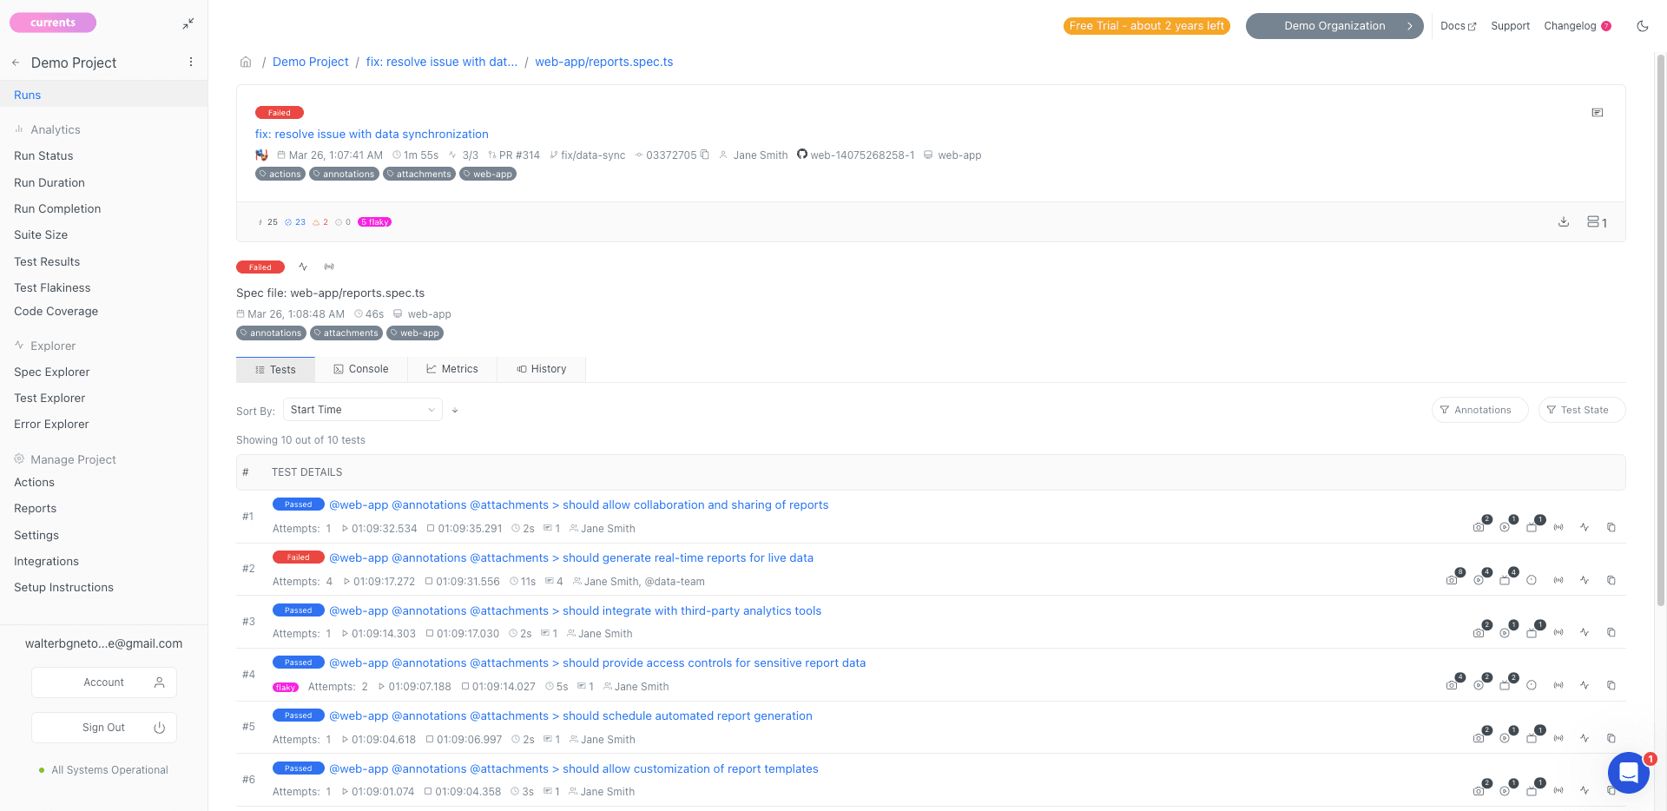
Task: Open the Test State filter
Action: (x=1582, y=410)
